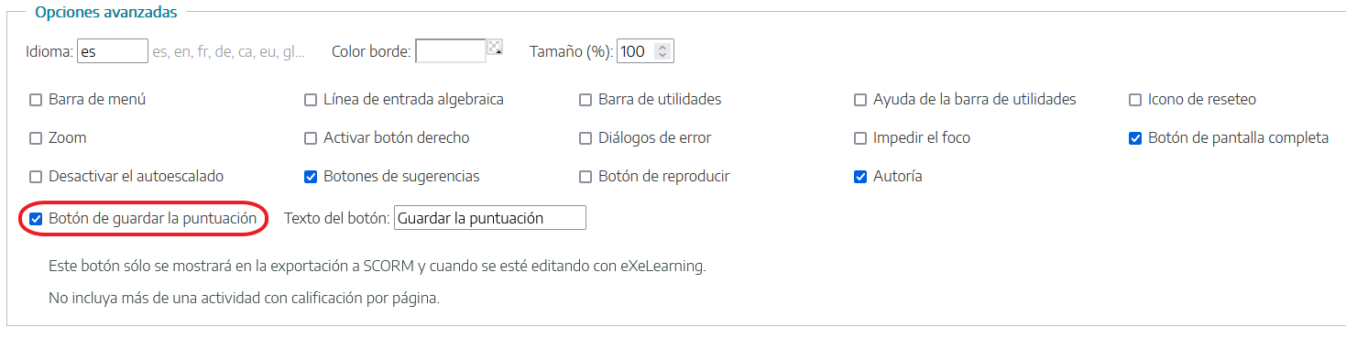Tick the Diálogos de error checkbox
This screenshot has width=1346, height=338.
(x=585, y=138)
